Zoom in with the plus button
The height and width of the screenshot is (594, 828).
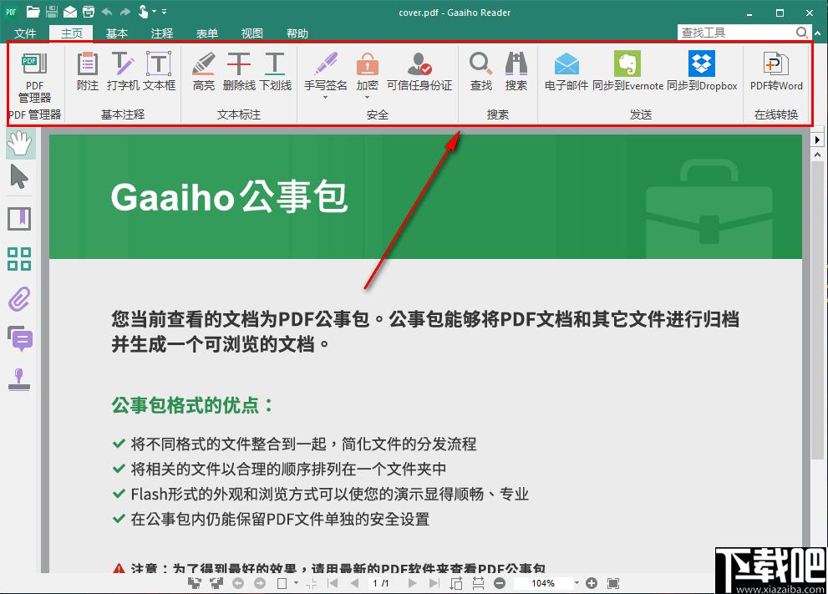pos(592,583)
